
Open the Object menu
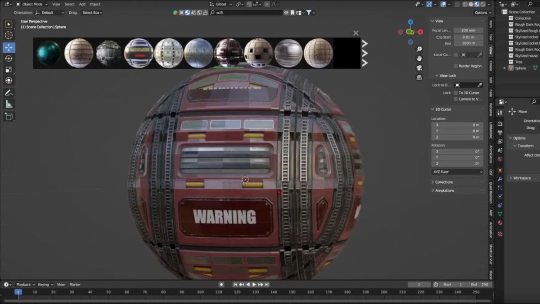point(95,4)
